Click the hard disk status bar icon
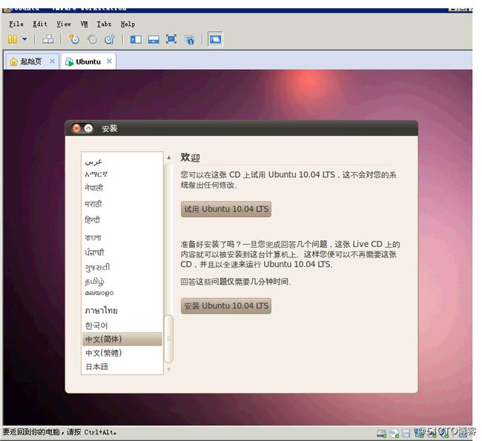Viewport: 482px width, 441px height. pos(381,434)
